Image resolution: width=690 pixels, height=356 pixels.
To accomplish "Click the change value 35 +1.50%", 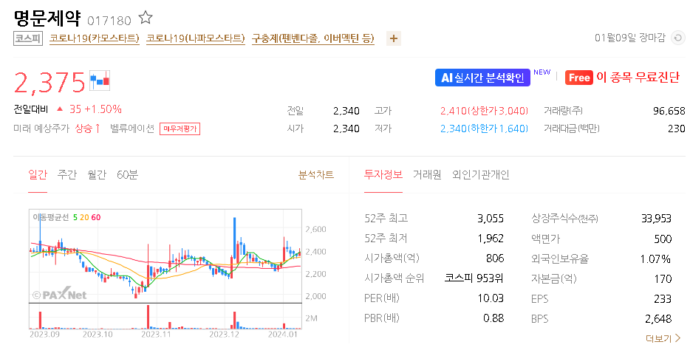I will tap(95, 109).
